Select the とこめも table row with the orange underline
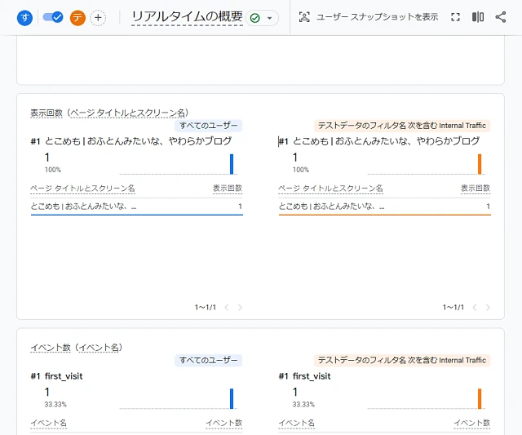 coord(384,206)
